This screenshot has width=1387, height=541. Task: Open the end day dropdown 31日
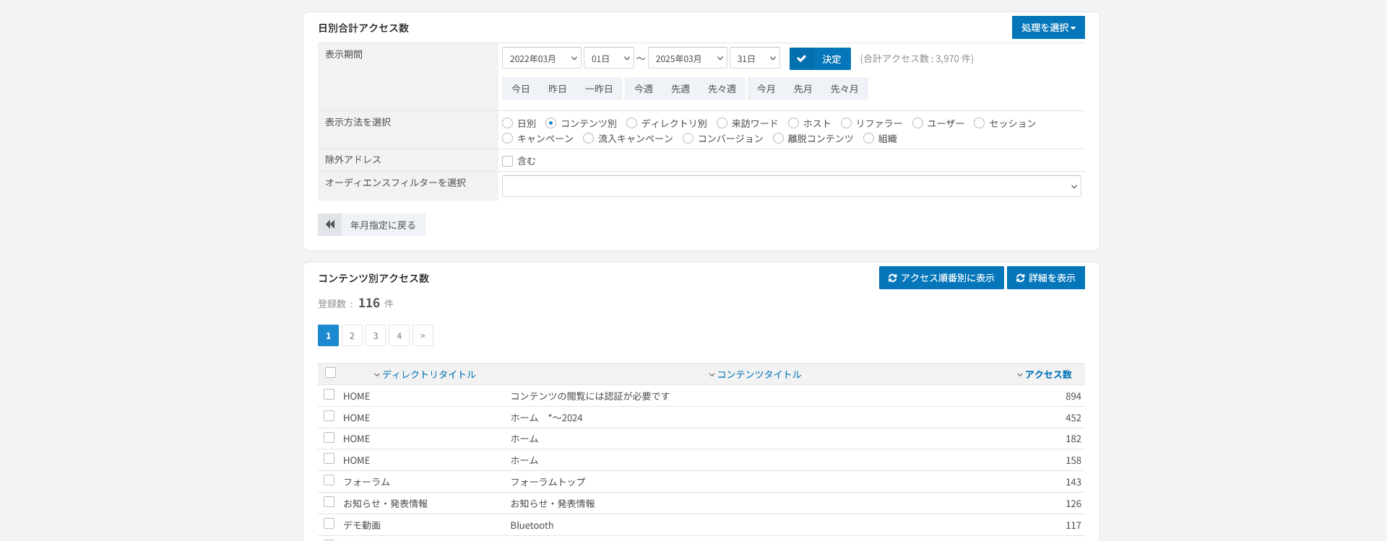(x=755, y=58)
